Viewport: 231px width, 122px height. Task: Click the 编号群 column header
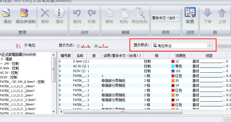point(66,56)
